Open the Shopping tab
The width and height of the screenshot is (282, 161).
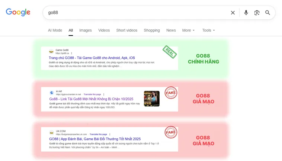tap(152, 30)
